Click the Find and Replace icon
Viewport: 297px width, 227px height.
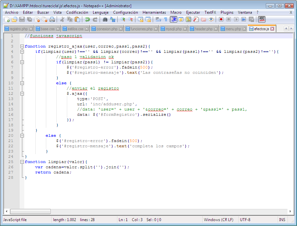coord(113,19)
